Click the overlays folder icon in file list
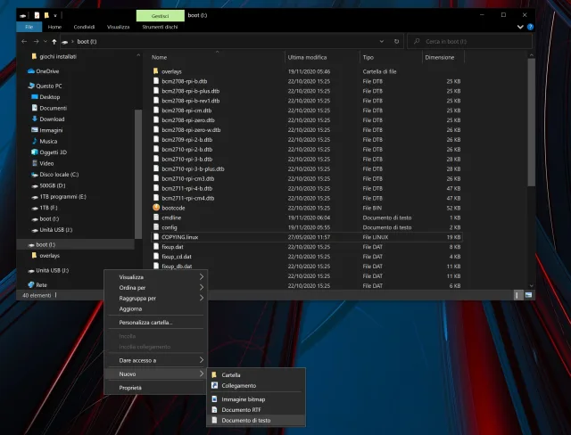Viewport: 571px width, 435px height. 156,71
